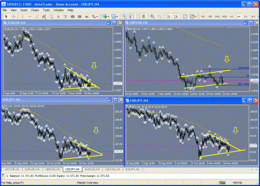Open the Tools menu

tap(46, 10)
